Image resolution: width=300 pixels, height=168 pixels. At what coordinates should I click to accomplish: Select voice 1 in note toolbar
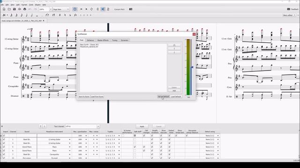(x=81, y=15)
